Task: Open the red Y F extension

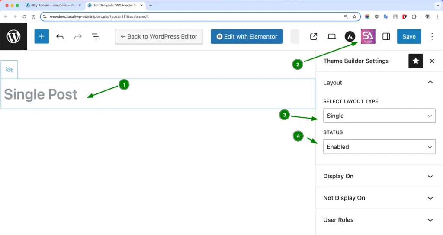Action: point(404,17)
